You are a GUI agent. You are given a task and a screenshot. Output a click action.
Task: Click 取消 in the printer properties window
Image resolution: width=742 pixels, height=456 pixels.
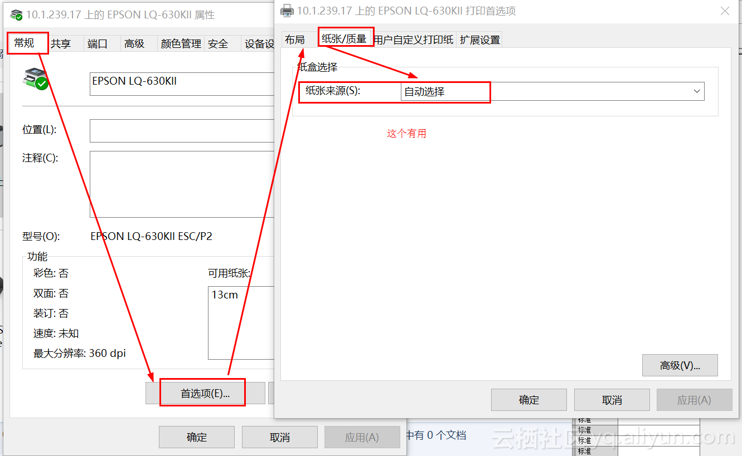(x=280, y=438)
